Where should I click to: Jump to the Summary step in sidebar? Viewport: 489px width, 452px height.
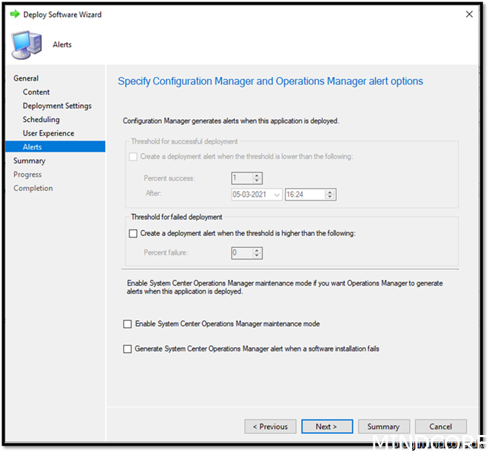tap(29, 161)
